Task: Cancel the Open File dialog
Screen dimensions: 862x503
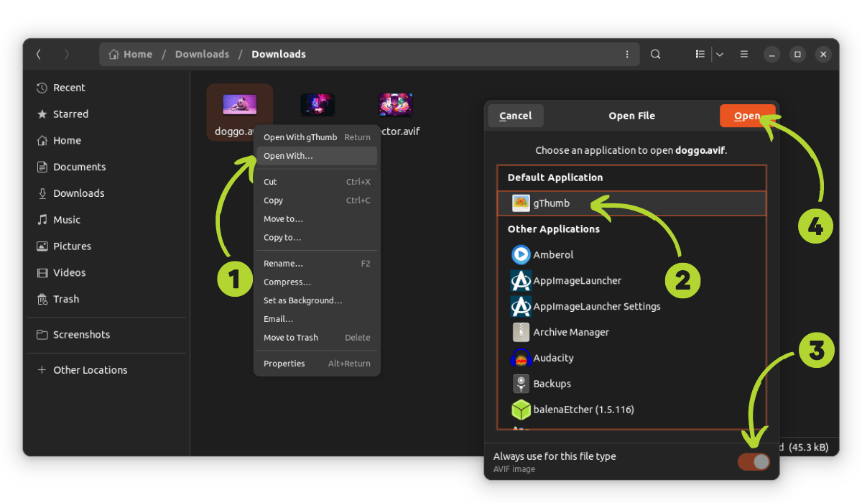Action: (x=516, y=116)
